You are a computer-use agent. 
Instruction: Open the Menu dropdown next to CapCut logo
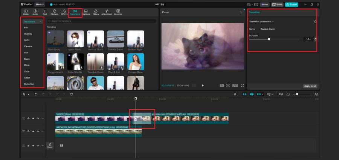pos(40,5)
